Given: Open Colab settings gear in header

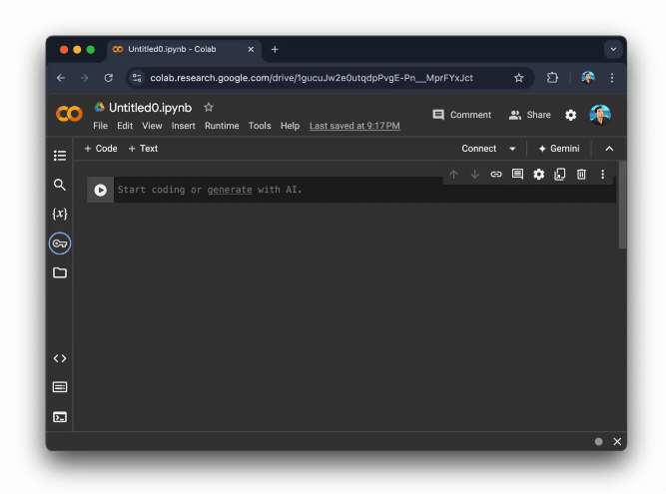Looking at the screenshot, I should click(571, 115).
